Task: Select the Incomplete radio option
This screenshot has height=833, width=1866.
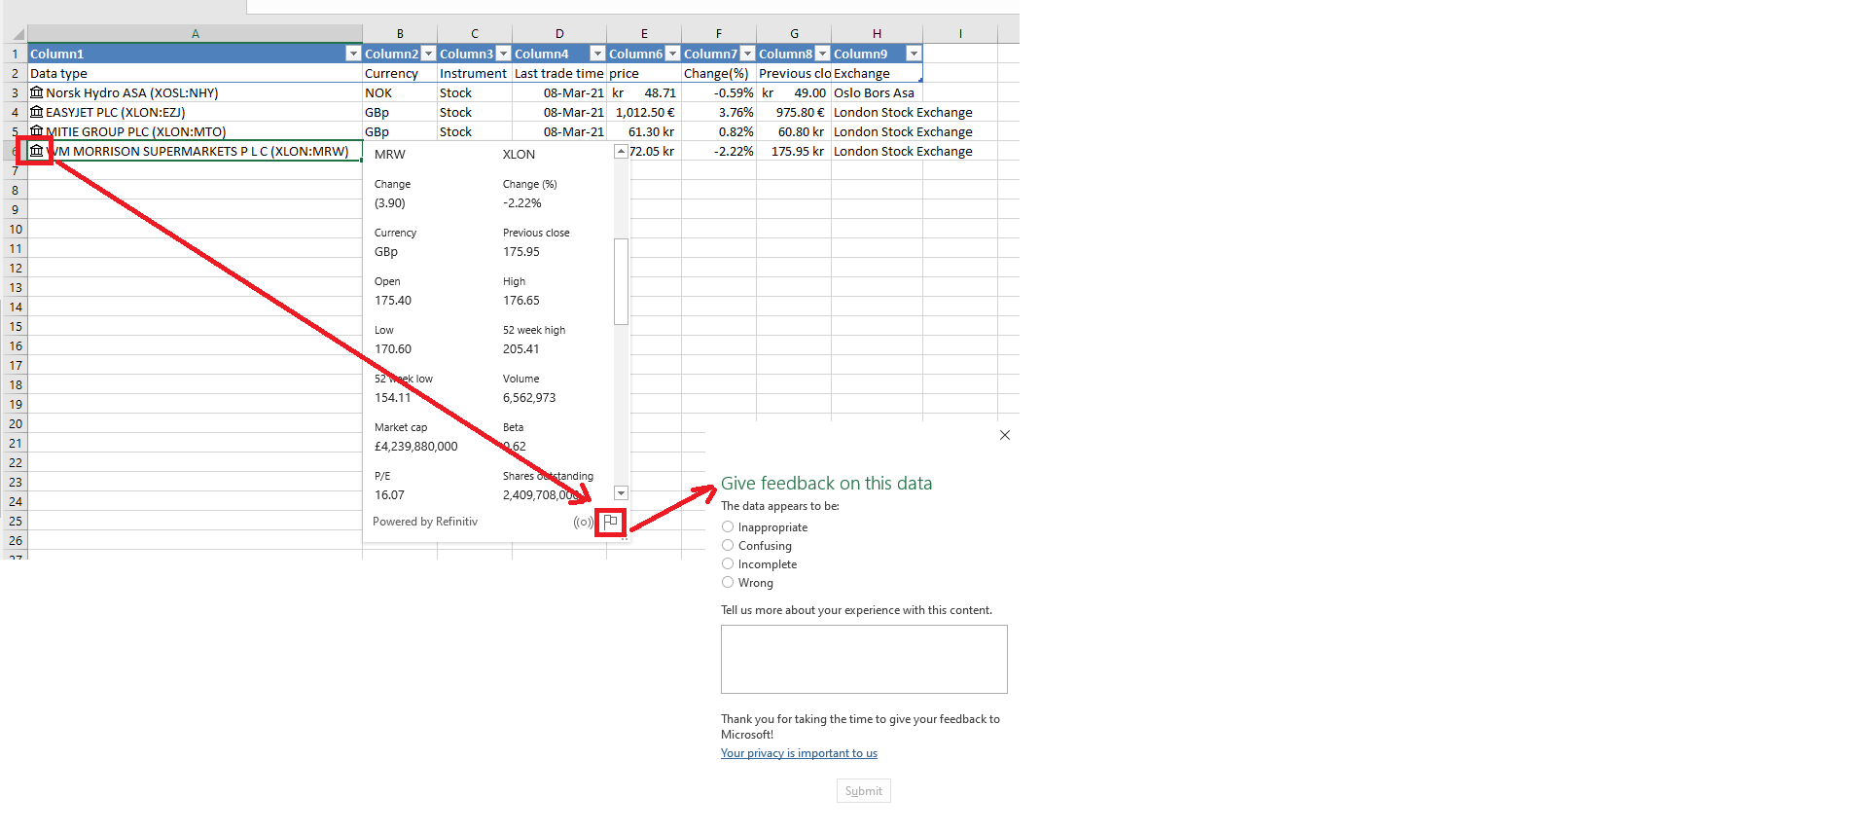Action: click(x=728, y=563)
